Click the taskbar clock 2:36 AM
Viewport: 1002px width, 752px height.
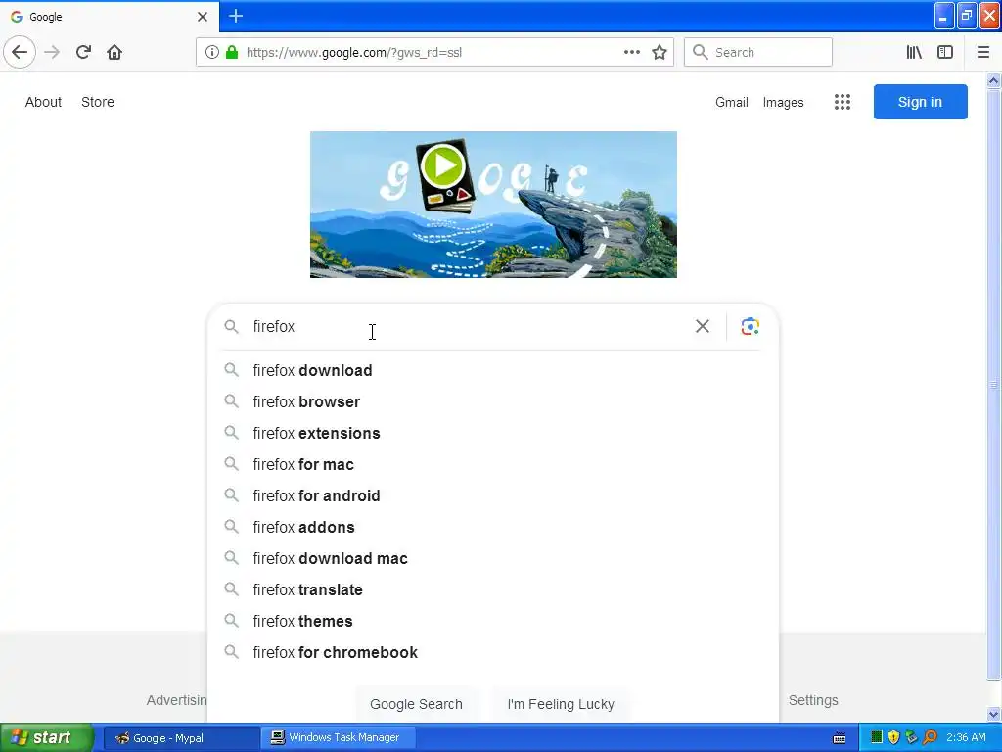[x=966, y=737]
